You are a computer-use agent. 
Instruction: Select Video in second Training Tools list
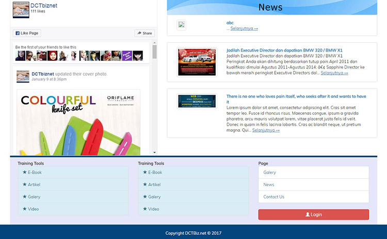coord(154,209)
